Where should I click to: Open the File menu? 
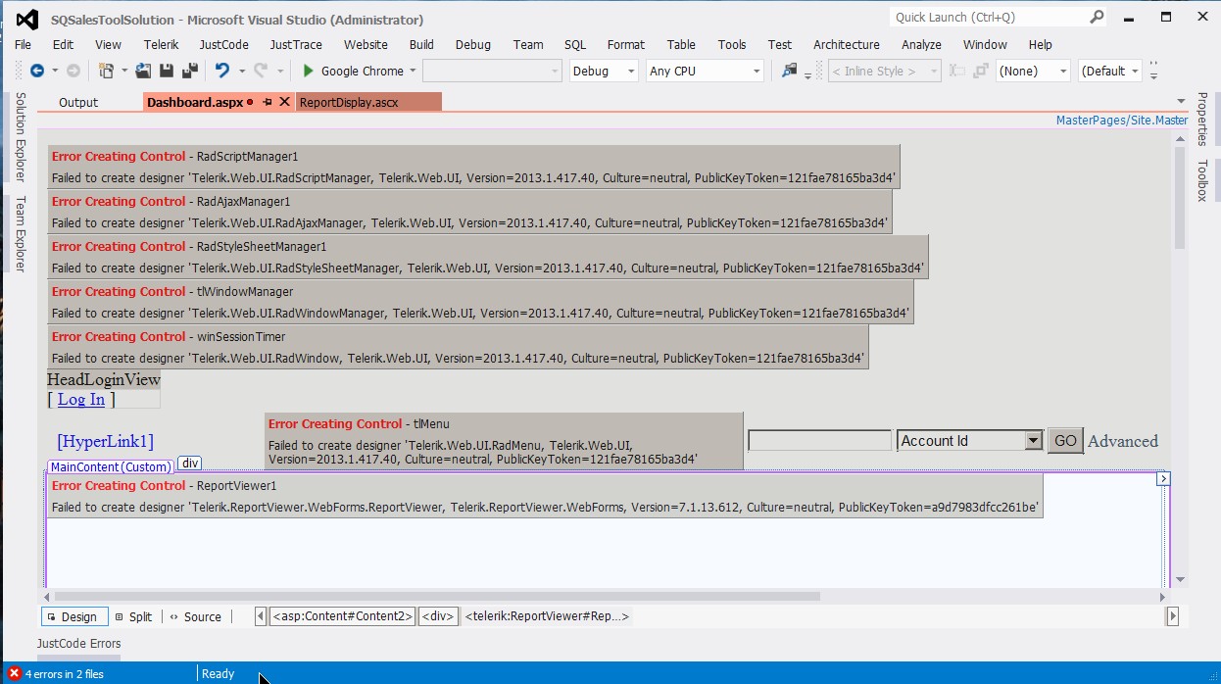pos(23,44)
